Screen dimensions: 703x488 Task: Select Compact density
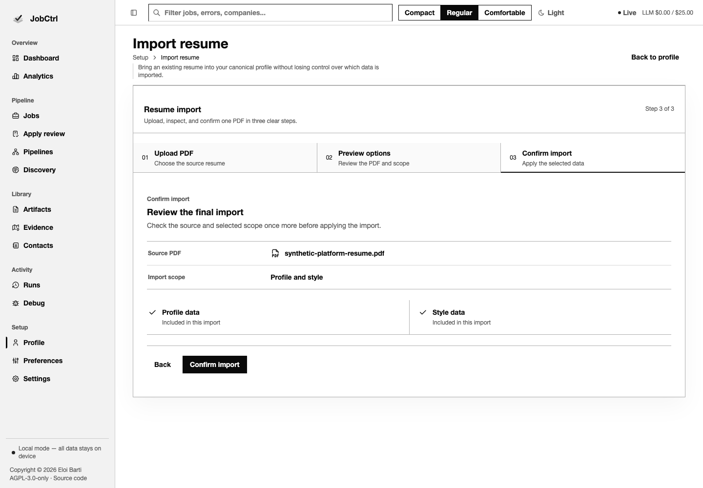[x=419, y=13]
